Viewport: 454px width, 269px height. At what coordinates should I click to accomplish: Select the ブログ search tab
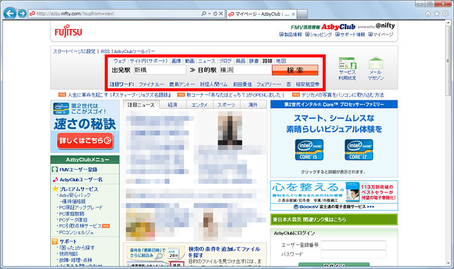[x=225, y=60]
